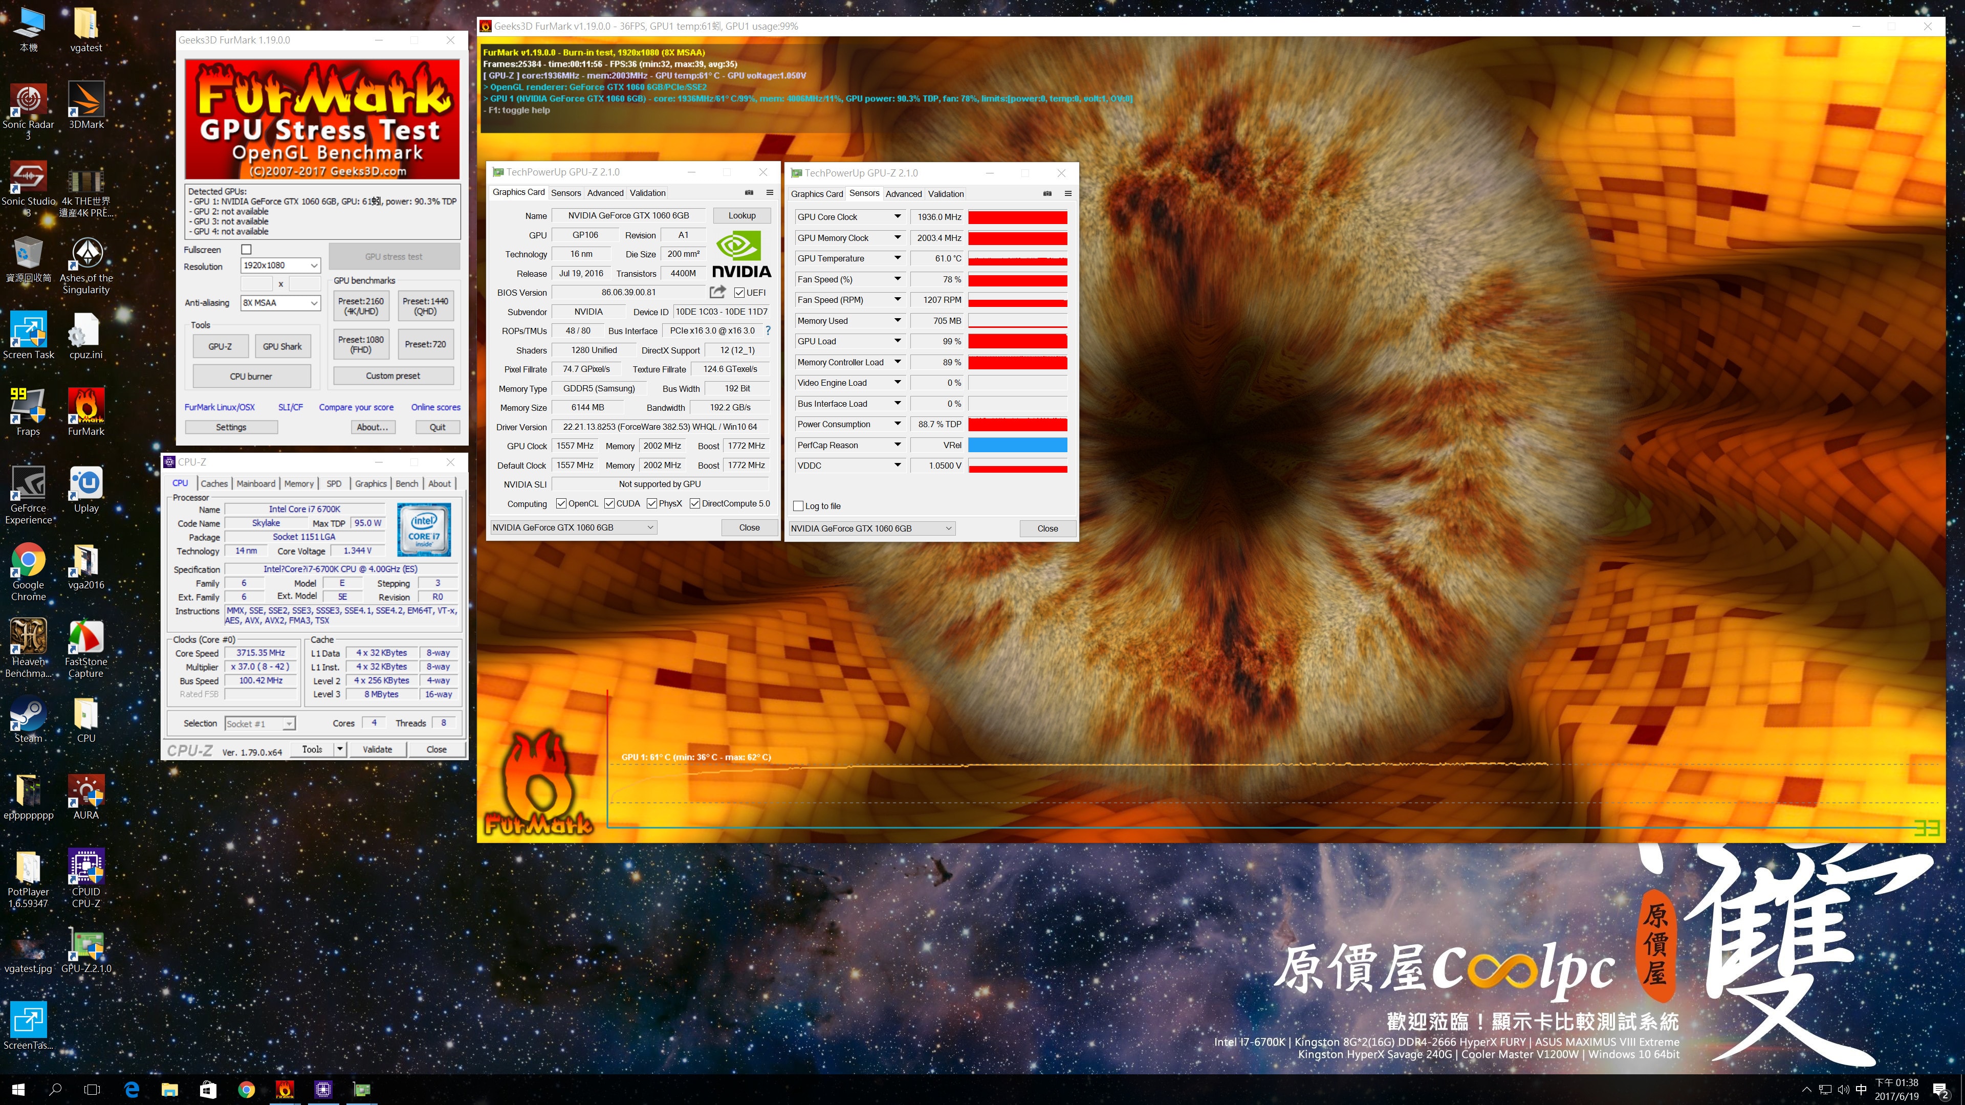Viewport: 1965px width, 1105px height.
Task: Open CPUID CPU-Z desktop icon
Action: coord(85,878)
